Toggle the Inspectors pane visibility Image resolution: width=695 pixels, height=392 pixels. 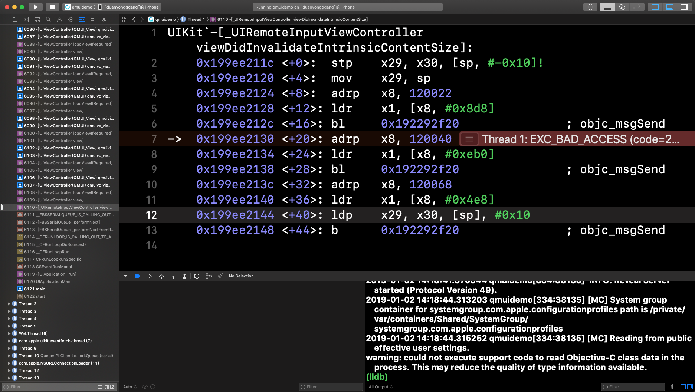click(x=684, y=7)
